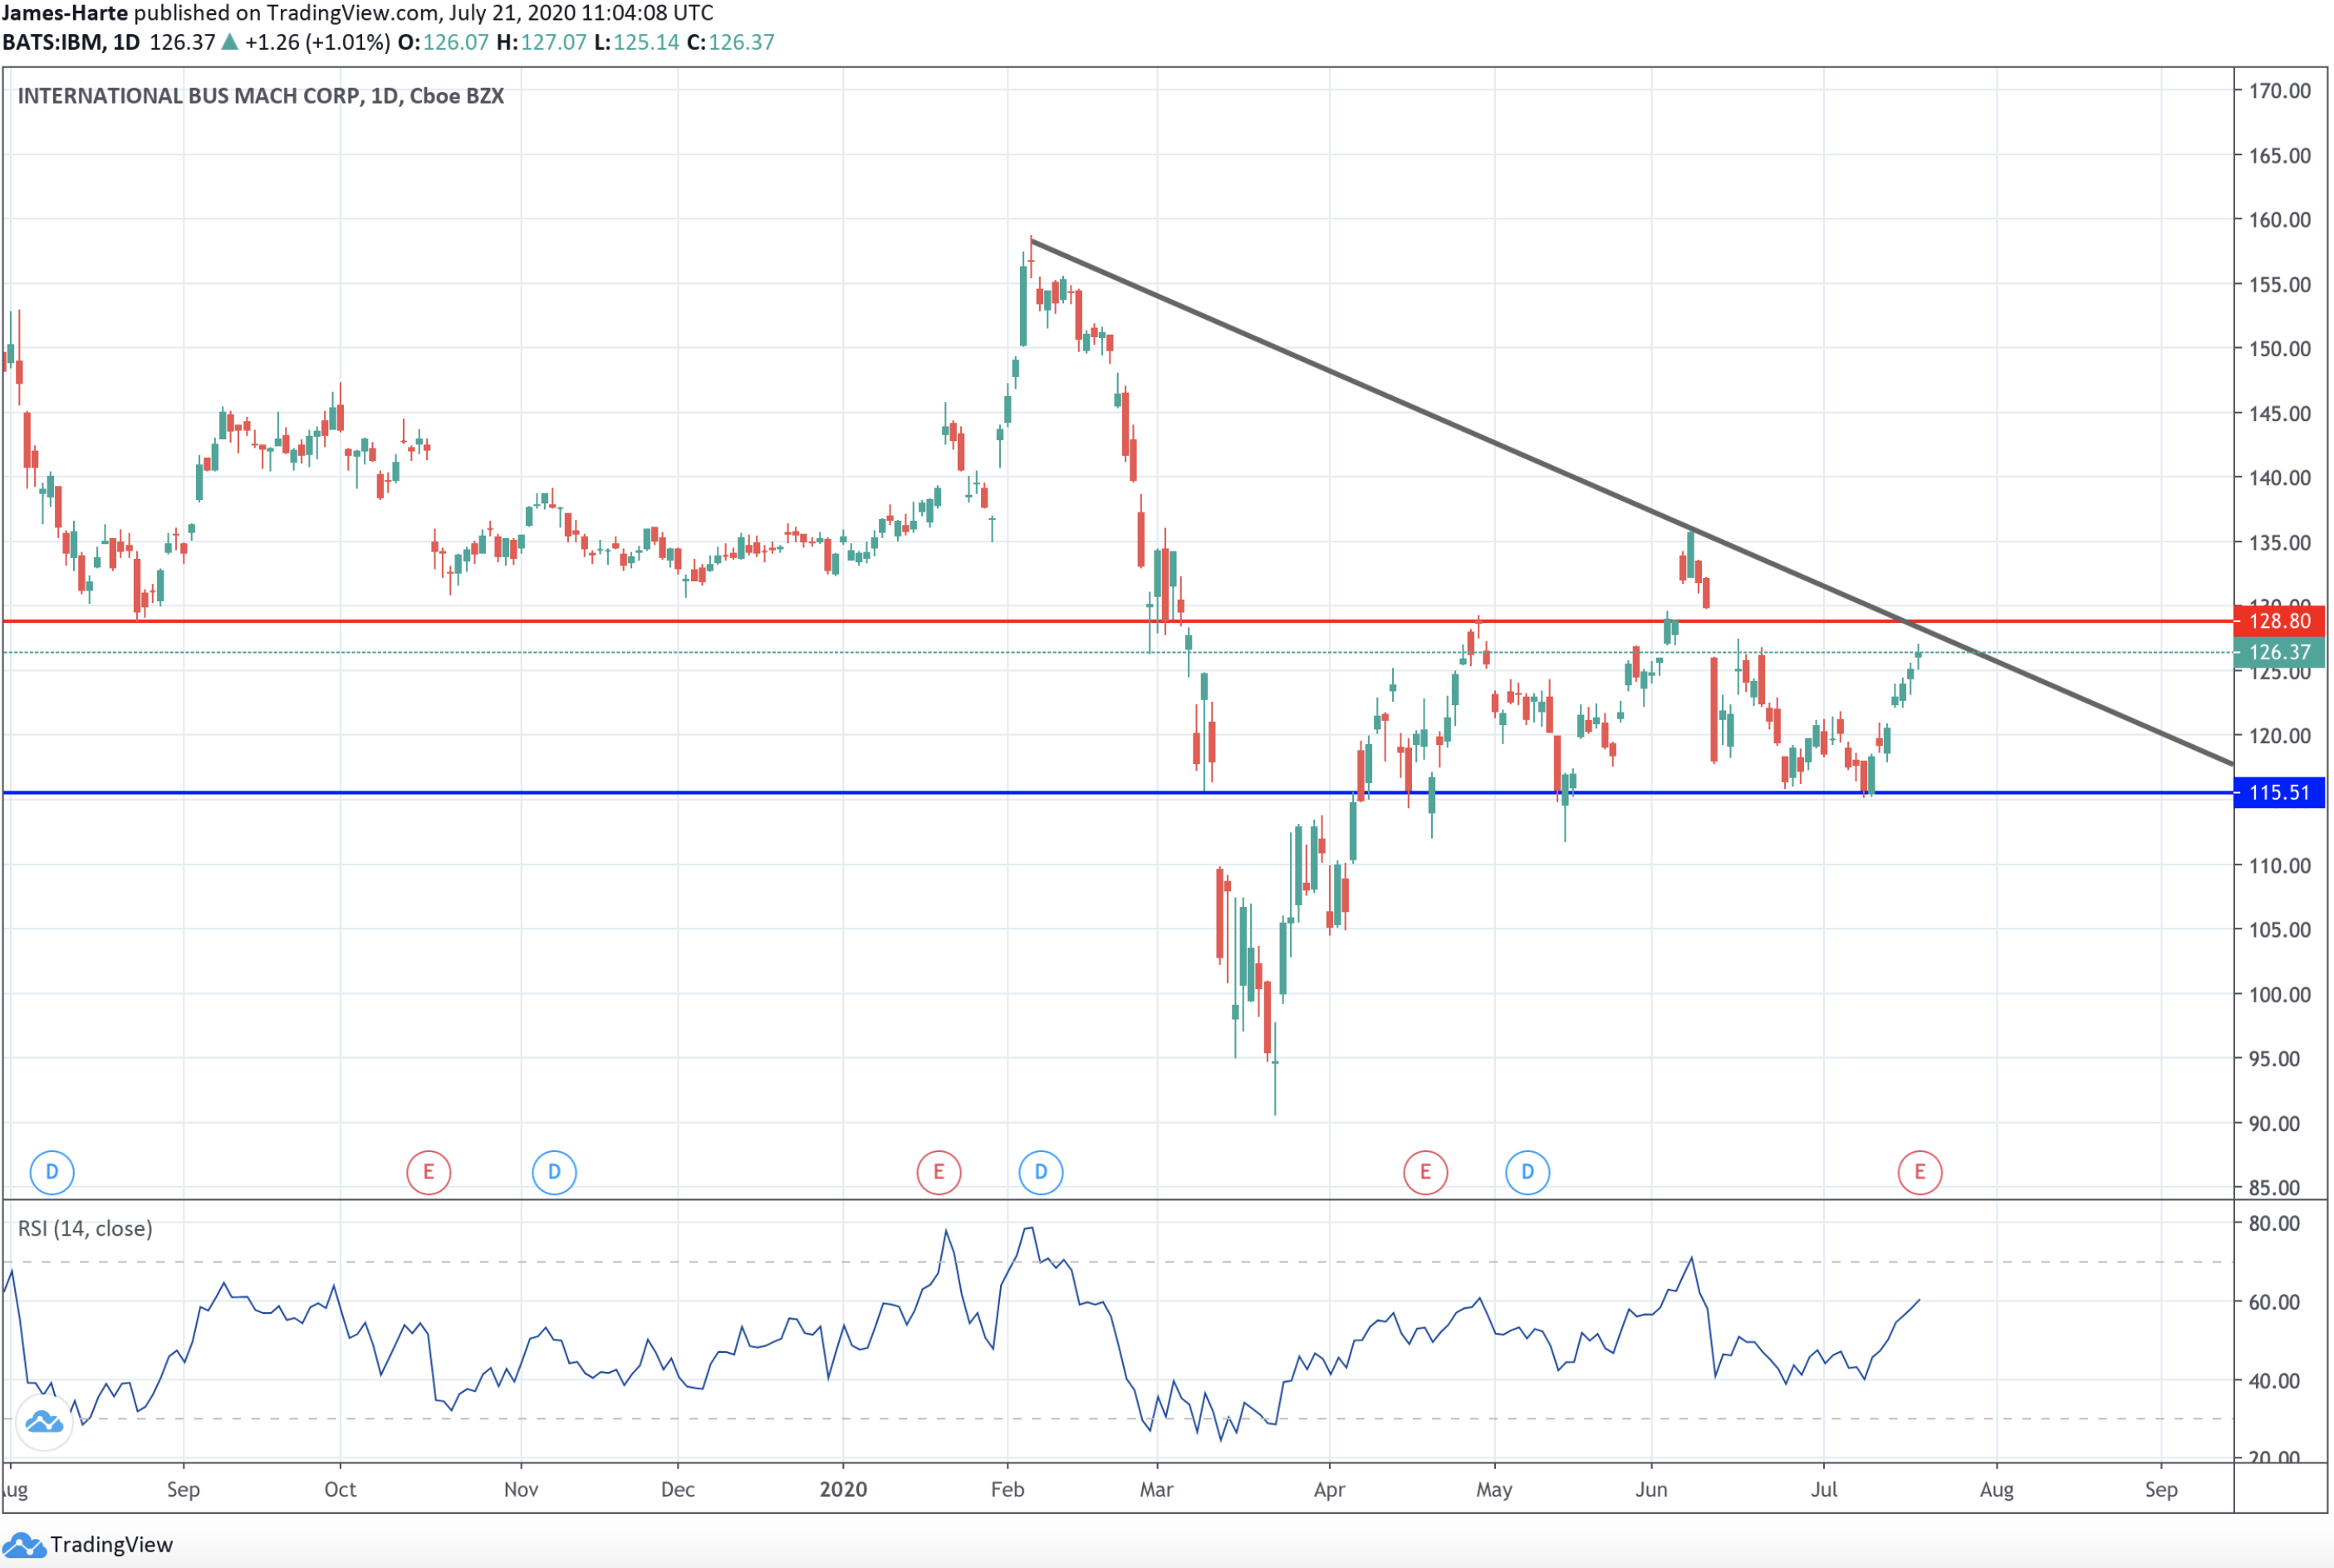Click the red 128.80 price label

[x=2278, y=621]
